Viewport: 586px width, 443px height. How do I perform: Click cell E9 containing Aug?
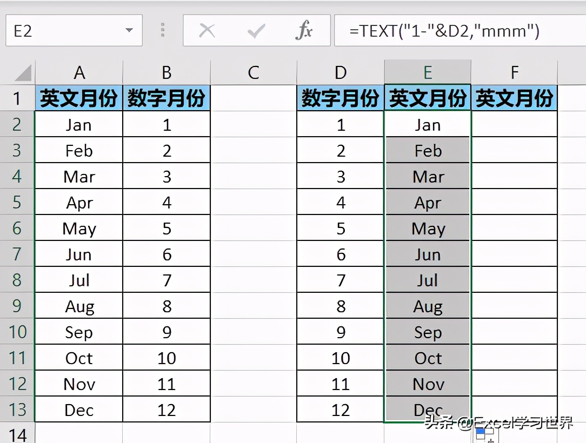[428, 306]
